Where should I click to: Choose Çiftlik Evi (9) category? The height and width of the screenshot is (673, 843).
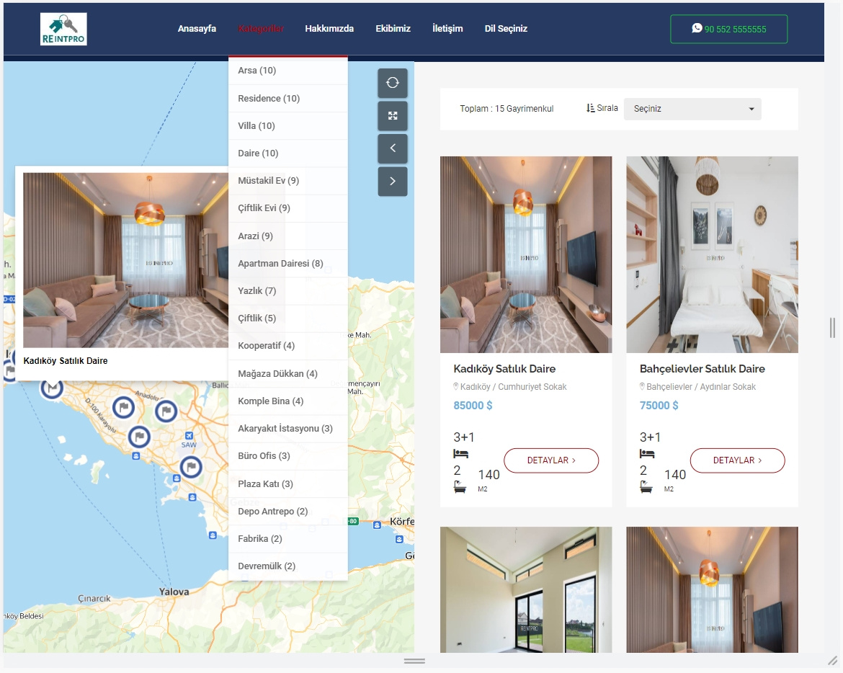(288, 208)
